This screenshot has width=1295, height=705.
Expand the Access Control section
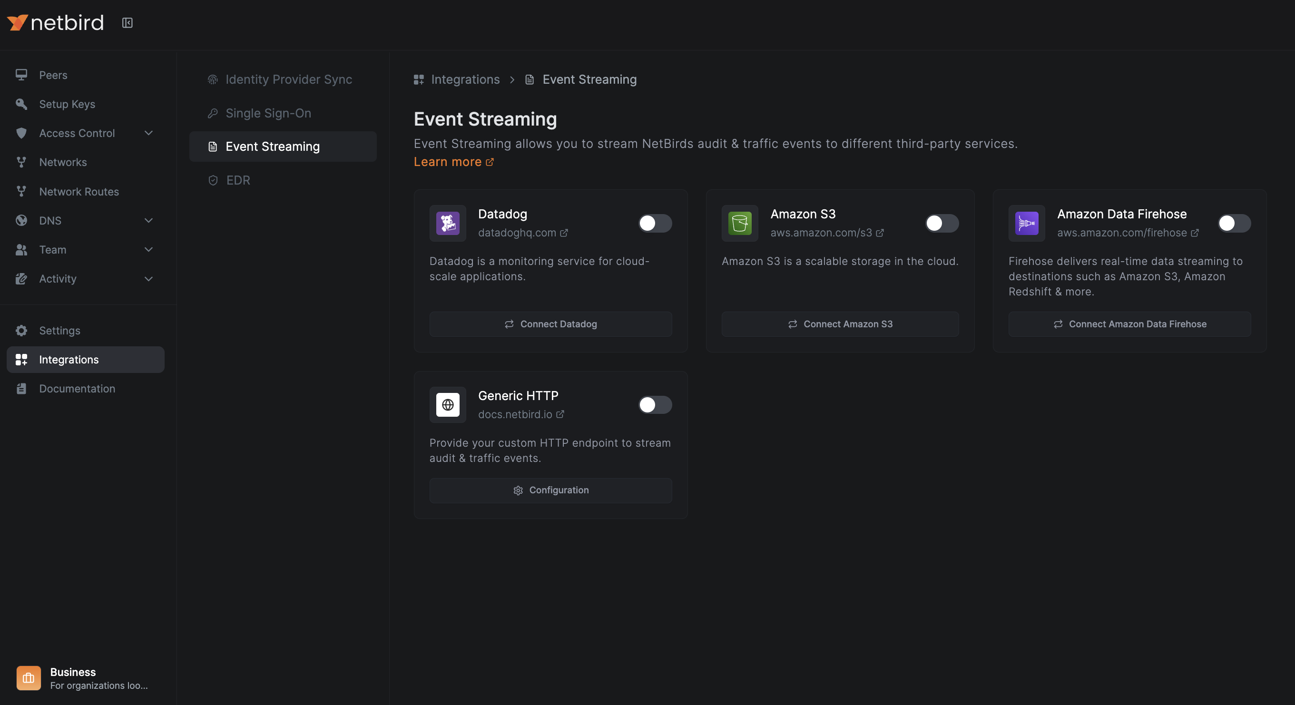(148, 133)
